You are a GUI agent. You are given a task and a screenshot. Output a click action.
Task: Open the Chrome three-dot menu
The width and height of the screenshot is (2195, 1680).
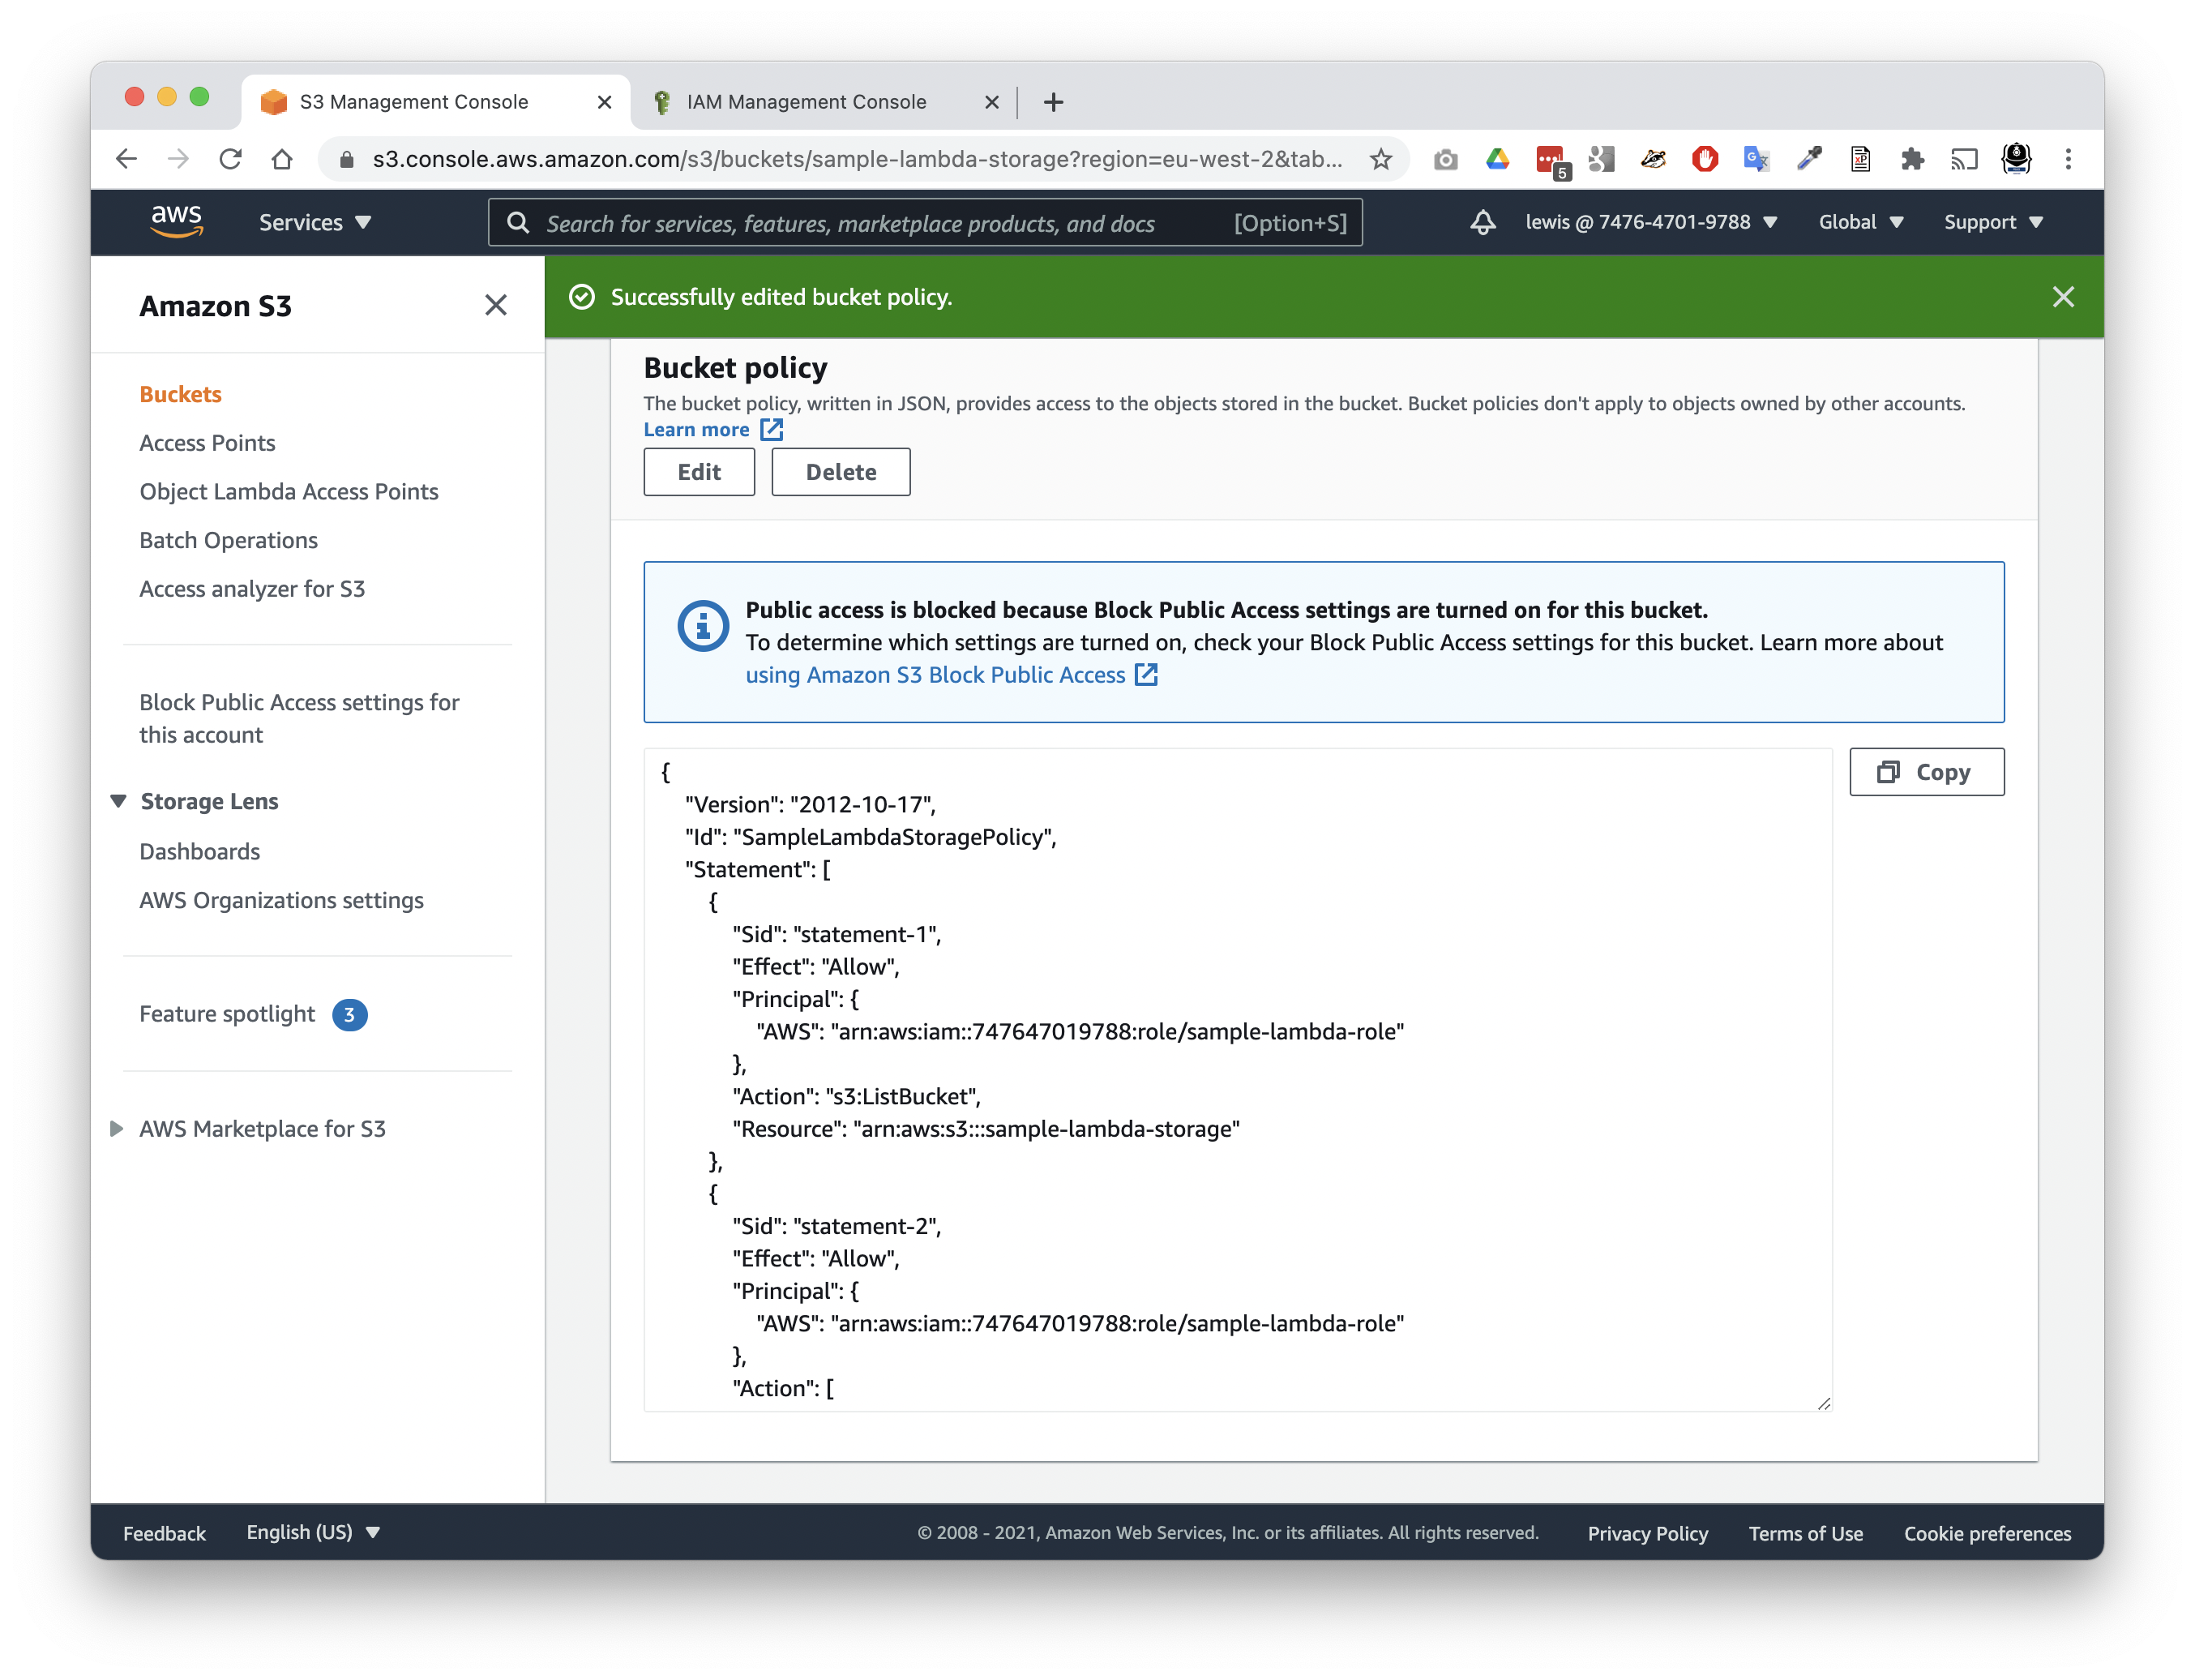(x=2068, y=159)
